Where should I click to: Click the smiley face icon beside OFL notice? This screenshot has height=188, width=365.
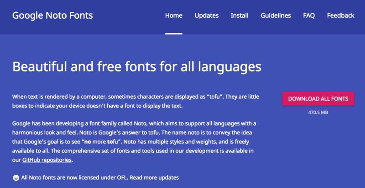click(16, 178)
